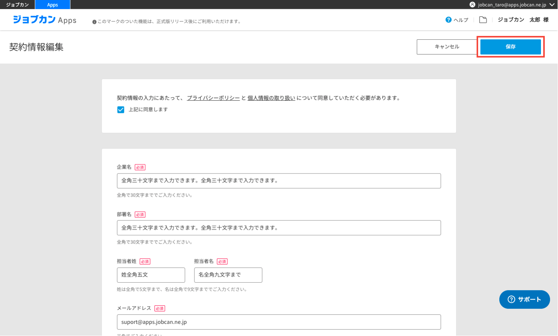The width and height of the screenshot is (558, 336).
Task: Expand the account dropdown arrow
Action: (x=552, y=5)
